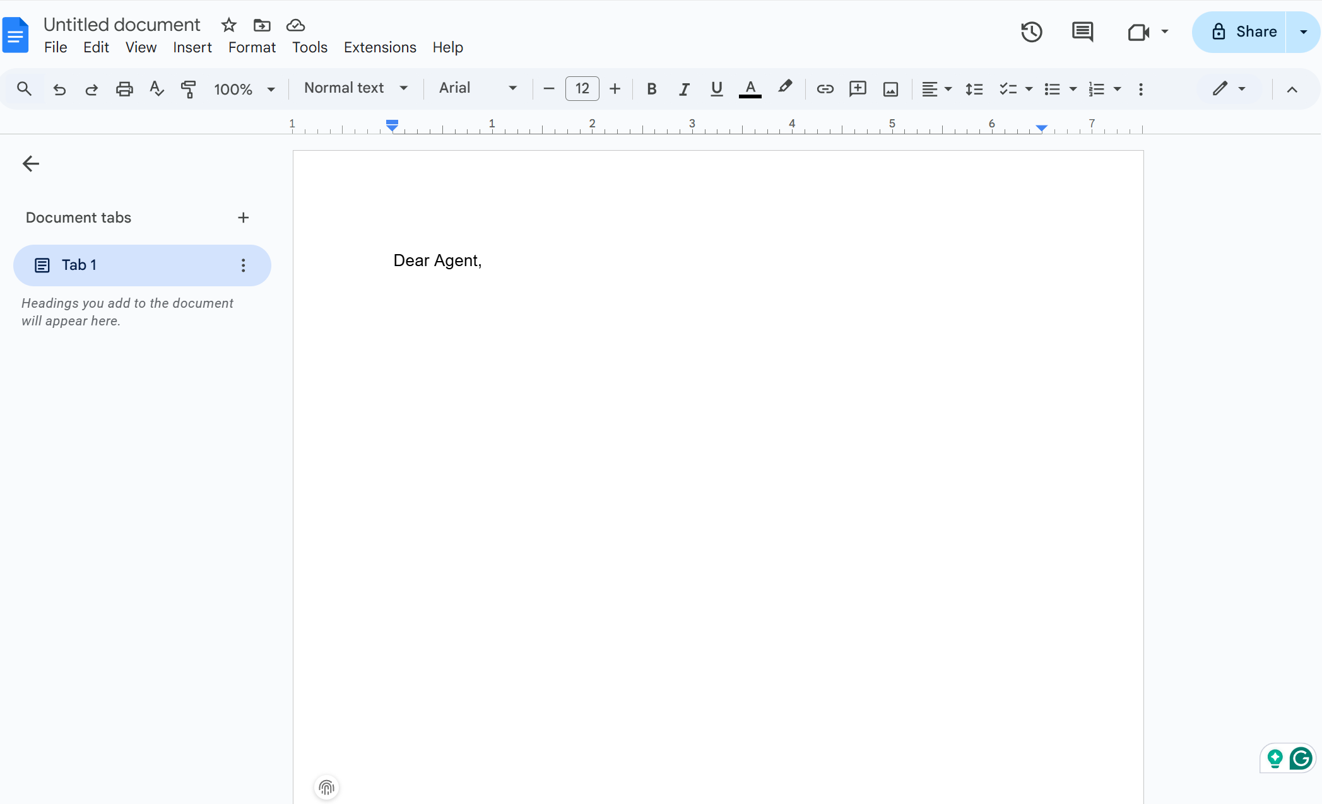The width and height of the screenshot is (1322, 804).
Task: Add a new document tab with plus
Action: (243, 218)
